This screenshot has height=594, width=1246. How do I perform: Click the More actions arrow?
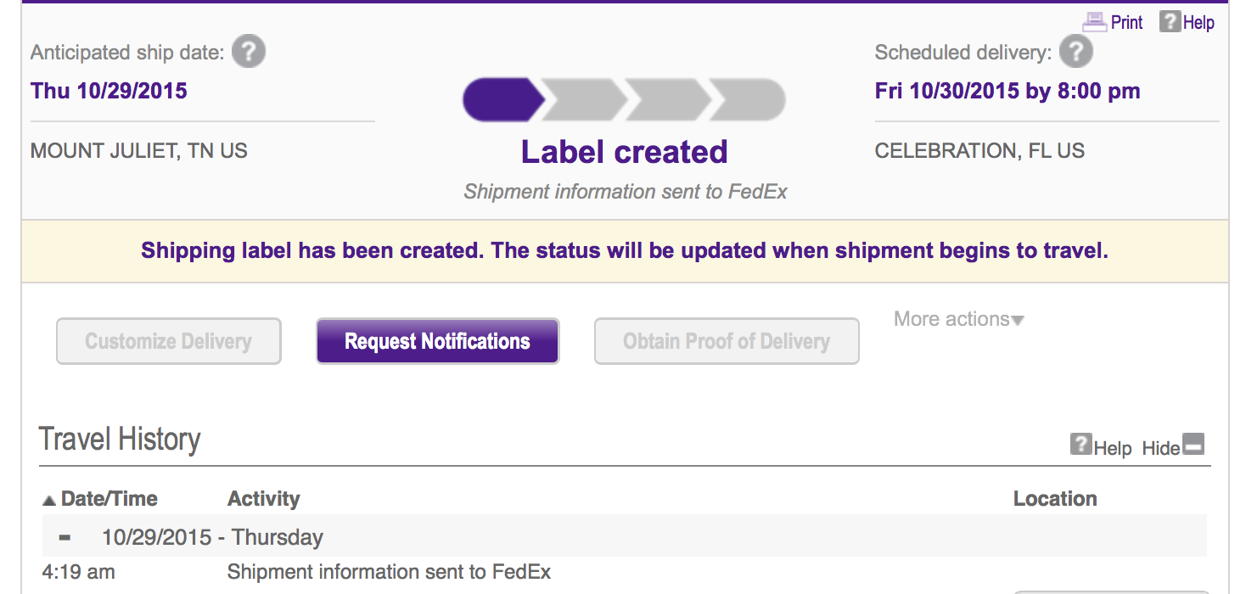pyautogui.click(x=1019, y=321)
